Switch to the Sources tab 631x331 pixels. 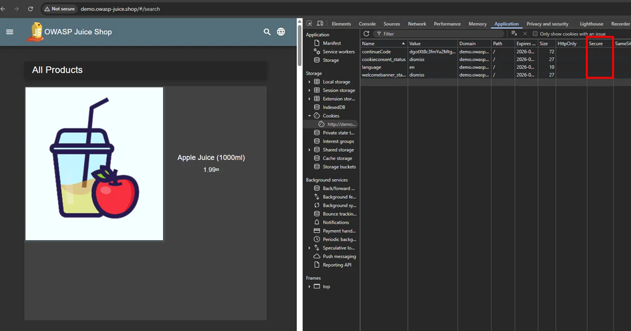391,24
